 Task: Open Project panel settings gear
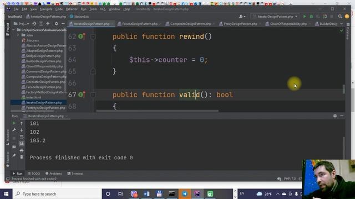(x=56, y=24)
